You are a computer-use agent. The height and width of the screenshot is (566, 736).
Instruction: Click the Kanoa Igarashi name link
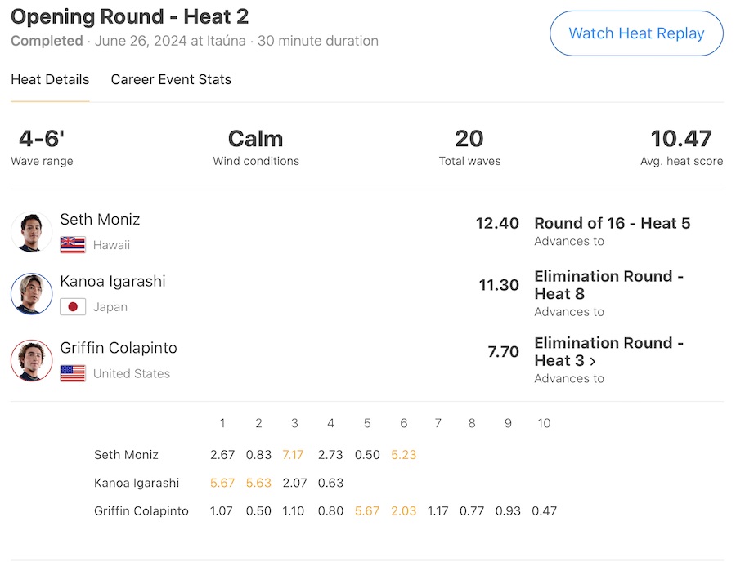[x=113, y=281]
